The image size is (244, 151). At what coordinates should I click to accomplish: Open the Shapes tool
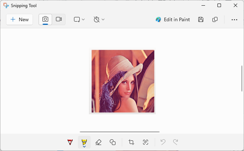click(x=113, y=142)
